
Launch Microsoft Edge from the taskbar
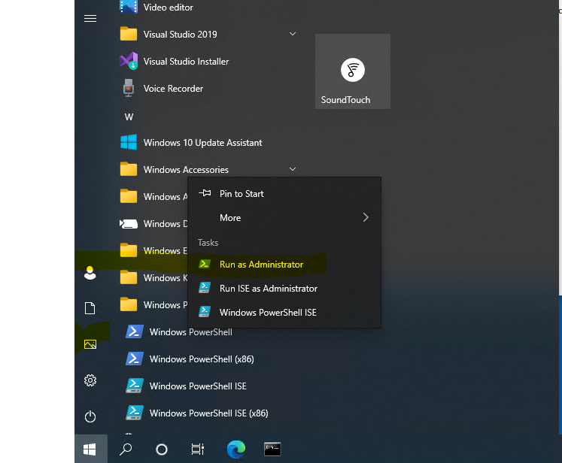coord(236,449)
